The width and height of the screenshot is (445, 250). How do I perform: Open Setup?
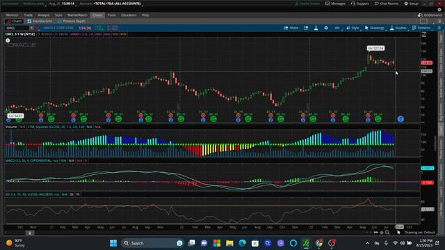pyautogui.click(x=411, y=3)
